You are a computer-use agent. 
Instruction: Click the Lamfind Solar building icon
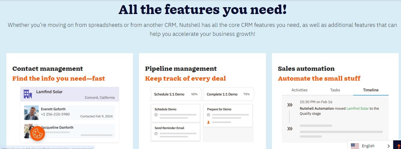pyautogui.click(x=28, y=94)
